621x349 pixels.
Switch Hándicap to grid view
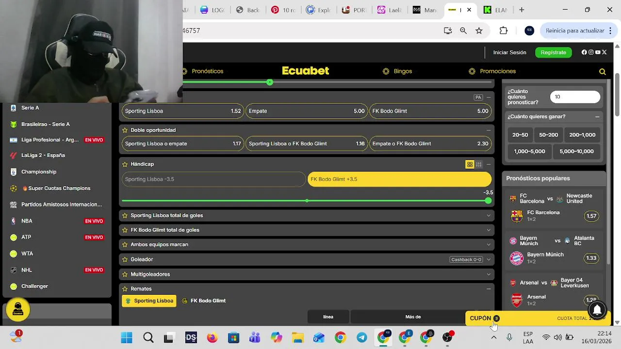coord(470,164)
